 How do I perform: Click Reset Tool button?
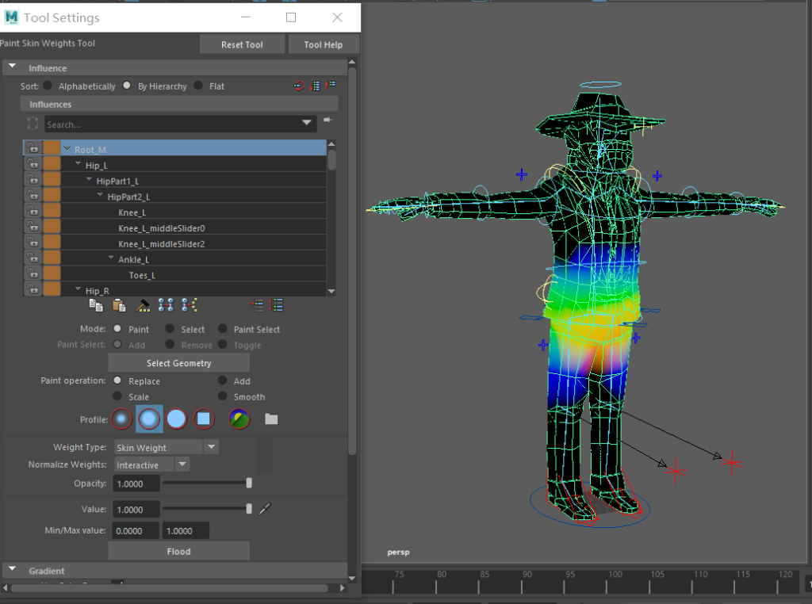point(242,44)
